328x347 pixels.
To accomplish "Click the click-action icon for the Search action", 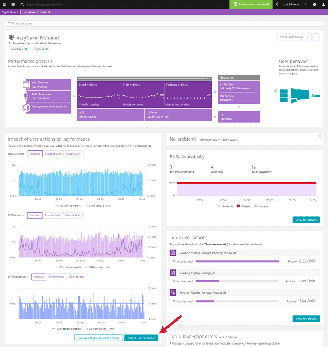I will tap(172, 292).
